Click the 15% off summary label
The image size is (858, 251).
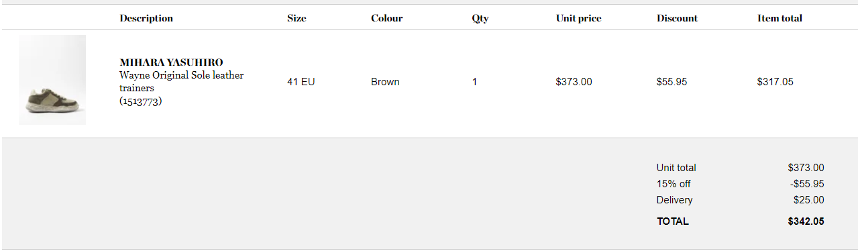point(674,184)
